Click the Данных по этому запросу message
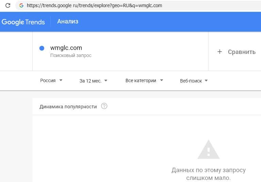Image resolution: width=261 pixels, height=182 pixels. pyautogui.click(x=209, y=174)
